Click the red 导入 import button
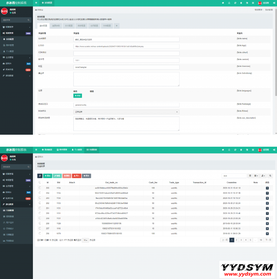This screenshot has height=279, width=277. click(76, 176)
